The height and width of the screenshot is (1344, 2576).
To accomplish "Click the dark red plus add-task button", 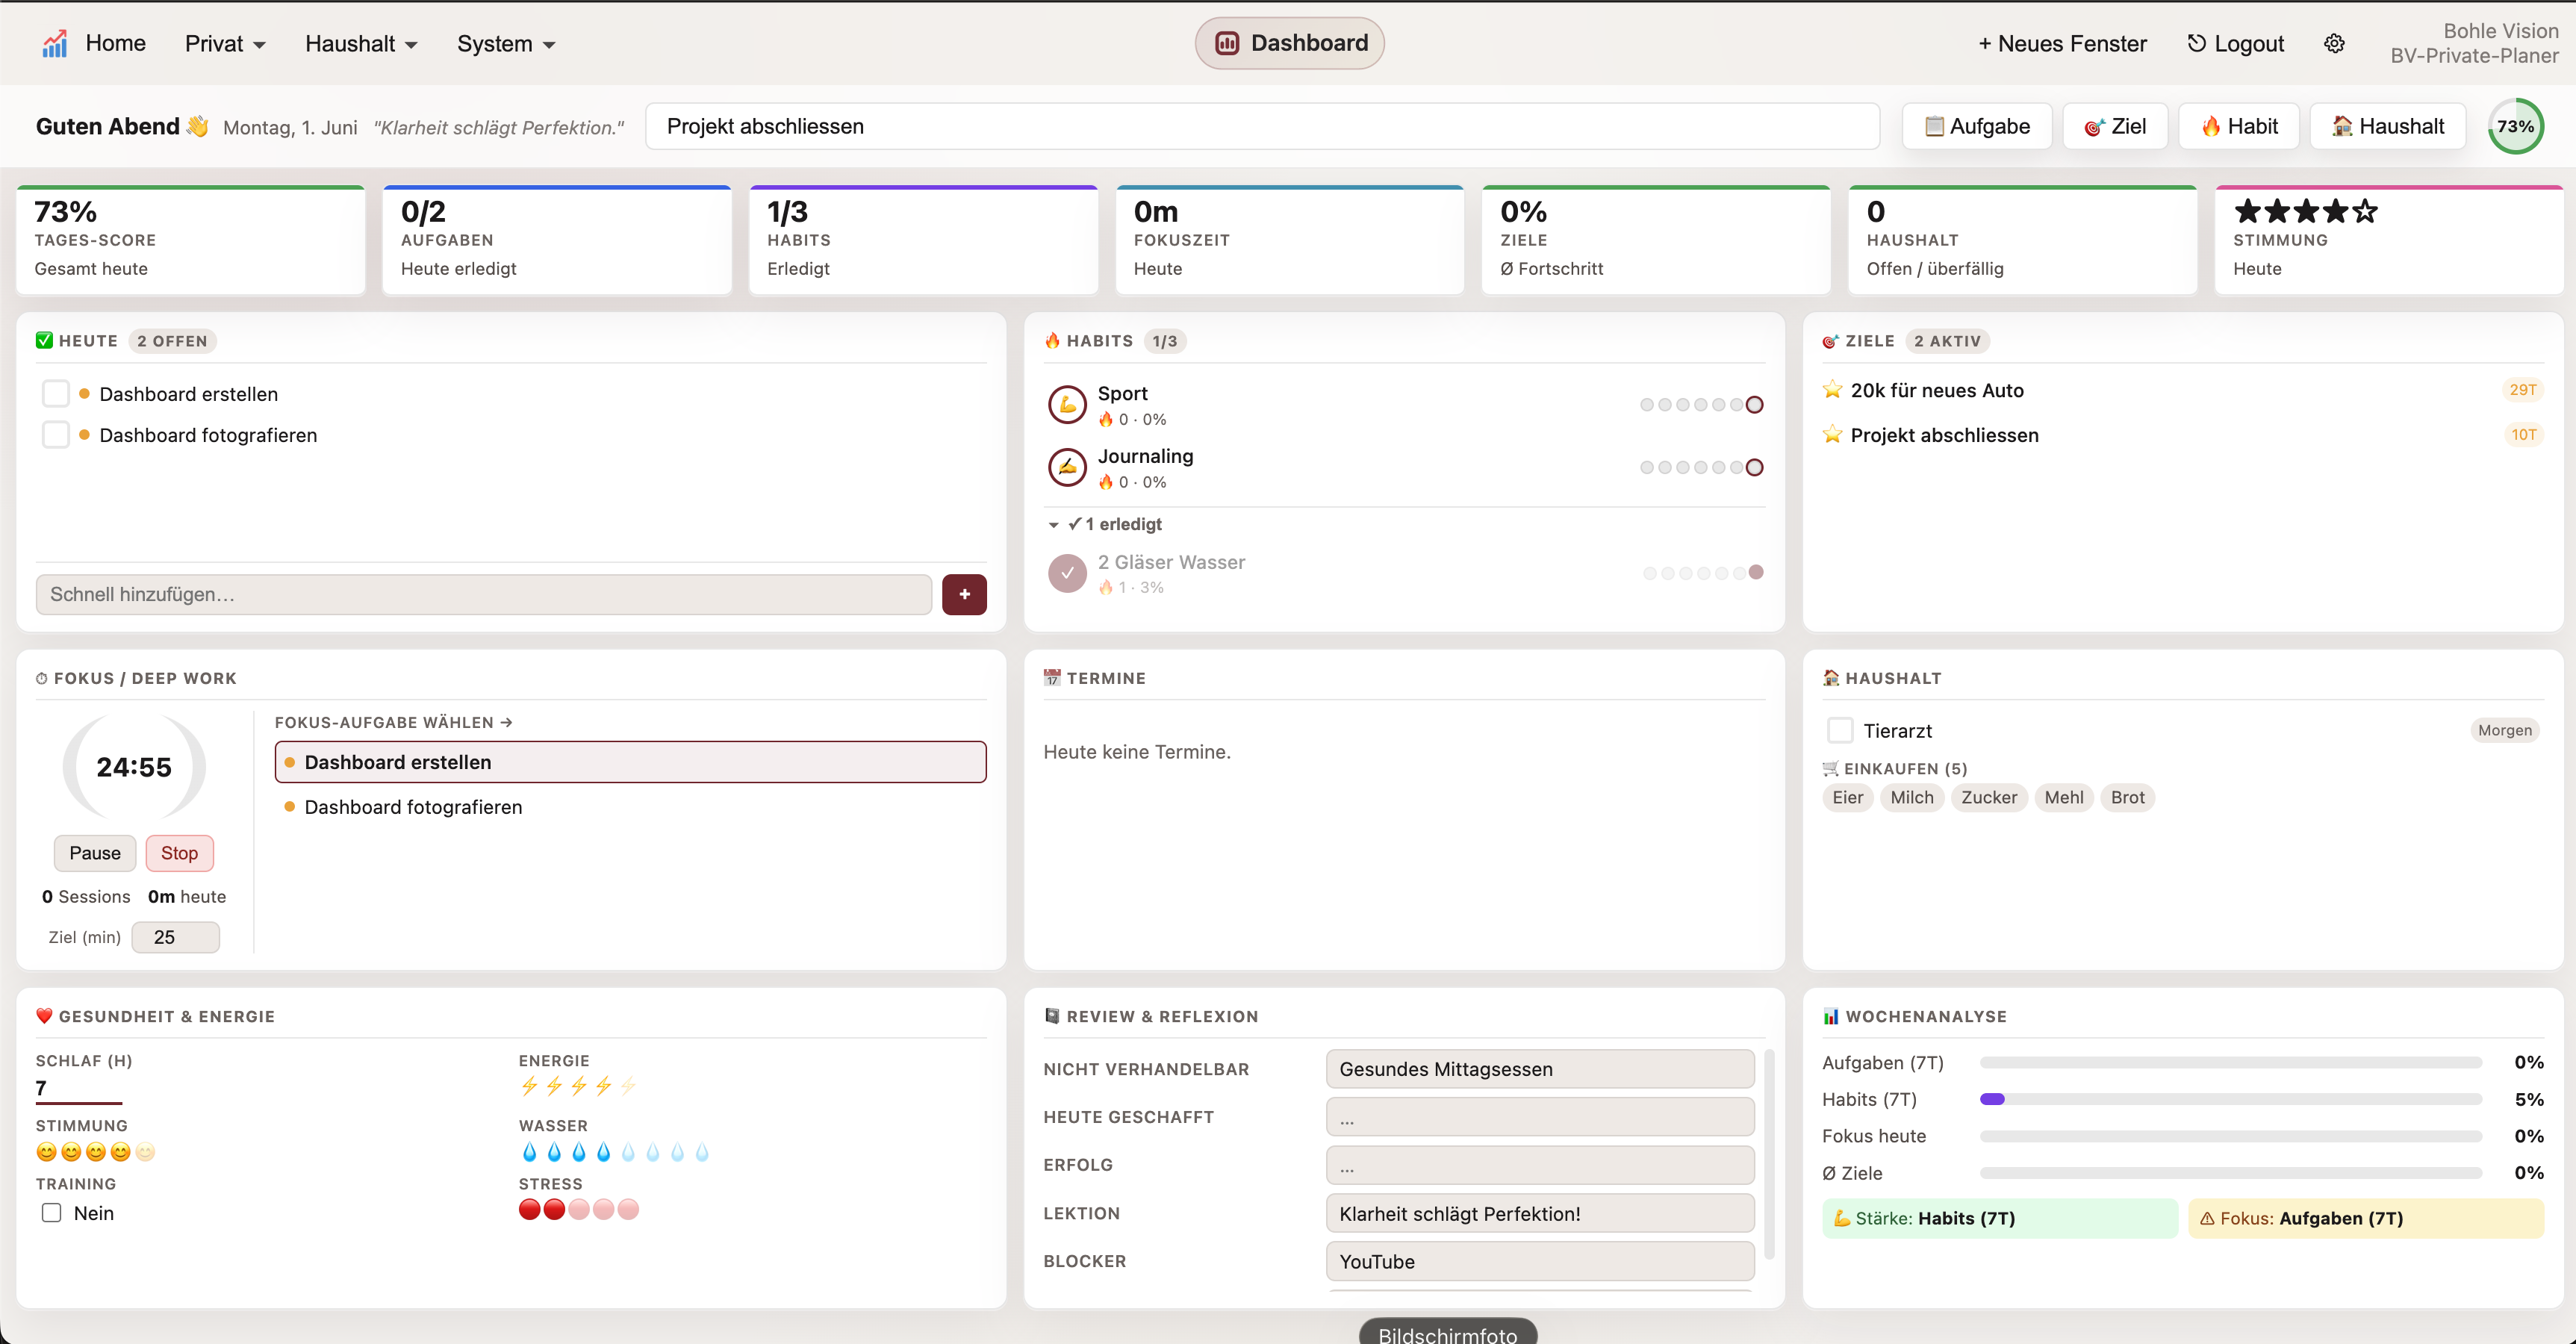I will [964, 594].
